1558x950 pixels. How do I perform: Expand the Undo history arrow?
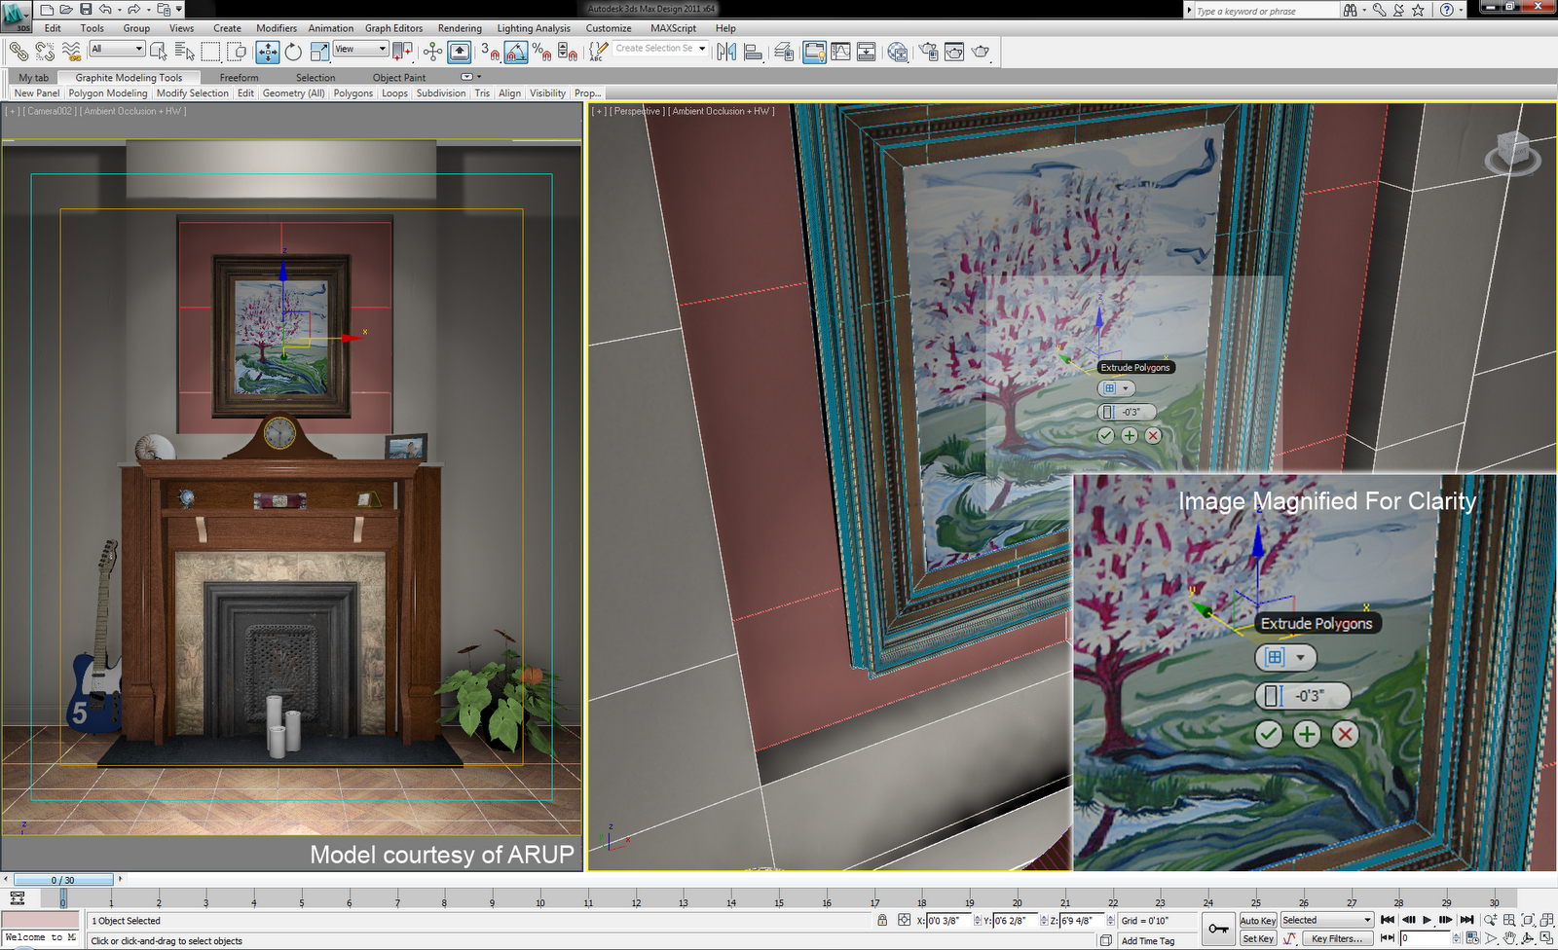point(119,10)
